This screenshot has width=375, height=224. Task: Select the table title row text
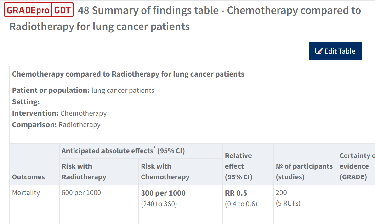[128, 74]
